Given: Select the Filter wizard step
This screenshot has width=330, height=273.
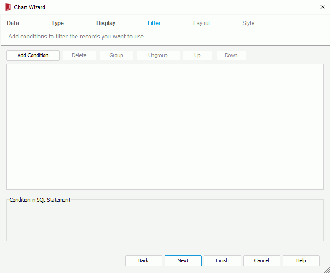Looking at the screenshot, I should tap(154, 23).
